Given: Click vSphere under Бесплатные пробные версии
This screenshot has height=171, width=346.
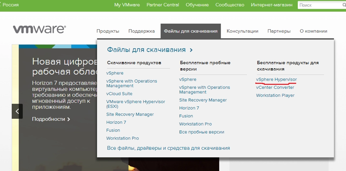Looking at the screenshot, I should [188, 79].
